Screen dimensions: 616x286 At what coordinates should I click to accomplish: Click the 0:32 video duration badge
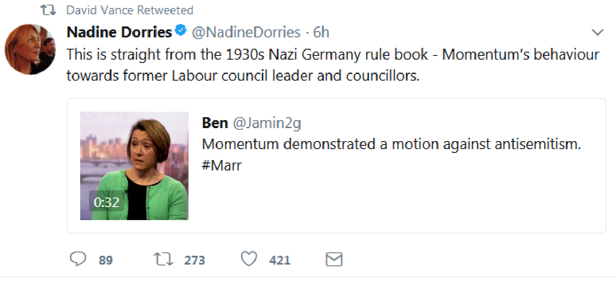tap(107, 202)
